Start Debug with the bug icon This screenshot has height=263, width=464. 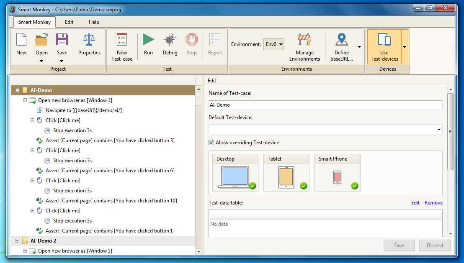point(170,40)
